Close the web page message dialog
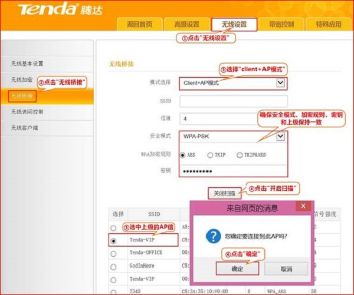The width and height of the screenshot is (354, 295). pos(303,207)
